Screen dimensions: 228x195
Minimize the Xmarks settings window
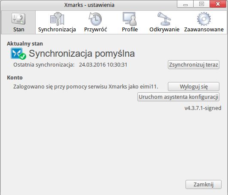[x=185, y=4]
